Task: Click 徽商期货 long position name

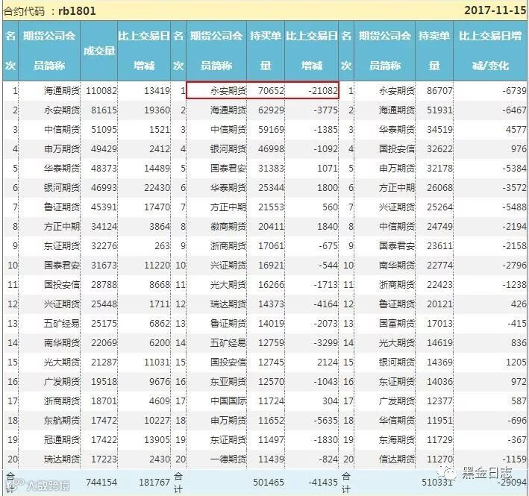Action: (228, 227)
